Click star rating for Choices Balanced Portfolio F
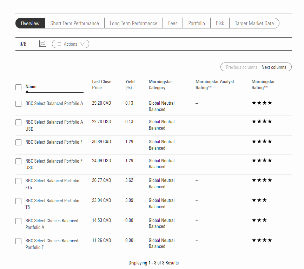Screen dimensions: 304x269 click(262, 240)
